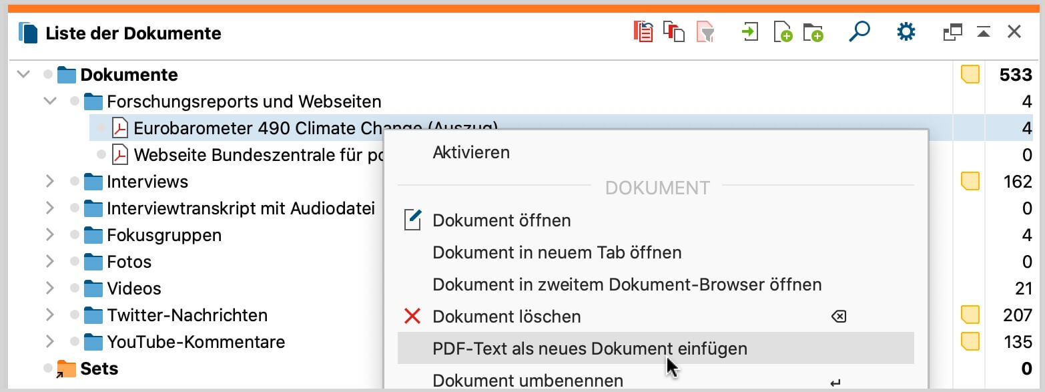Click the import documents icon
This screenshot has height=392, width=1045.
(751, 32)
